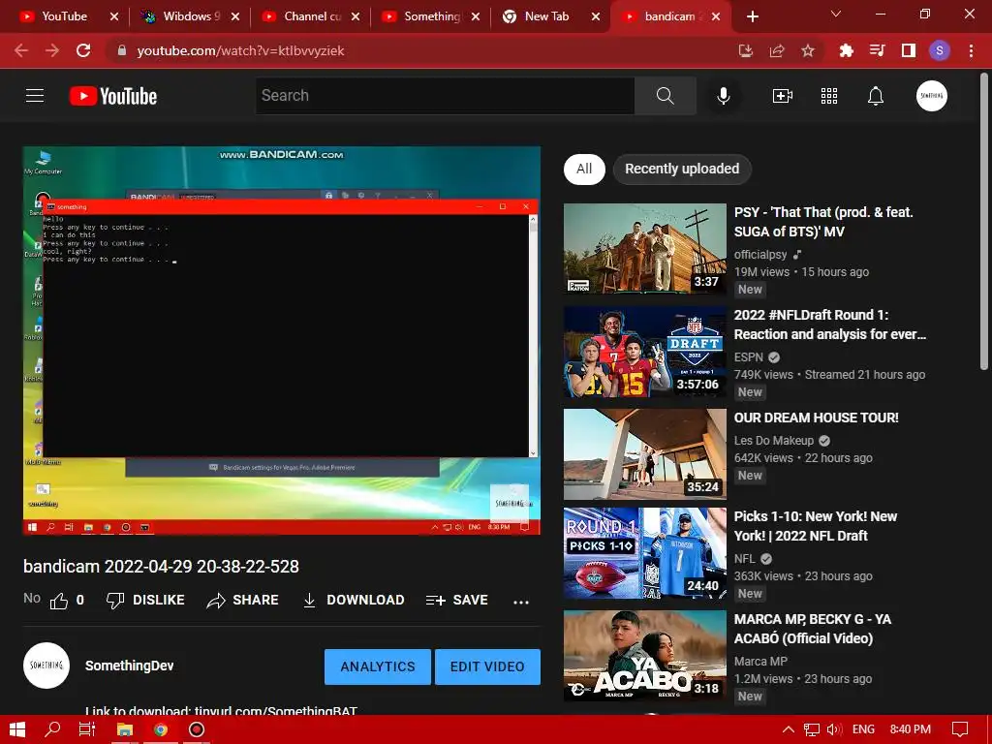Show hidden system tray icons
Screen dimensions: 992x744
pos(789,729)
